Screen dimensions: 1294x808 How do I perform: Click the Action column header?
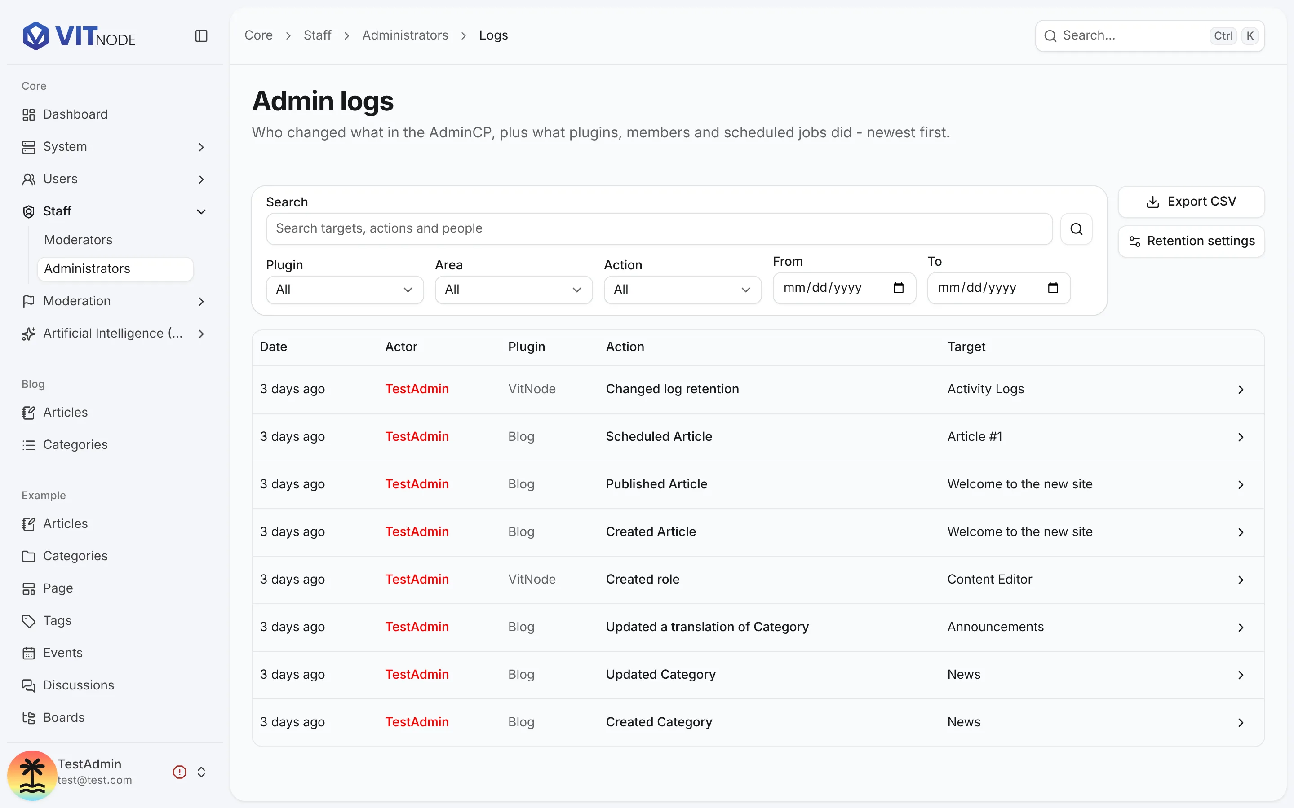point(625,347)
